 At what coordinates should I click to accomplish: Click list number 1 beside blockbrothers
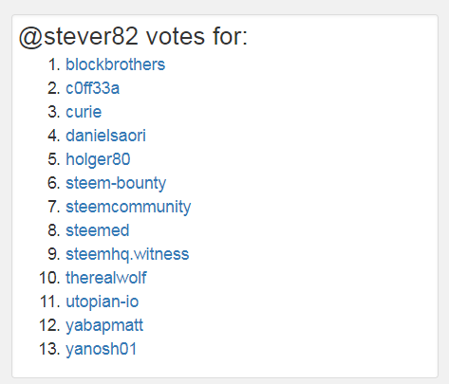pos(54,64)
